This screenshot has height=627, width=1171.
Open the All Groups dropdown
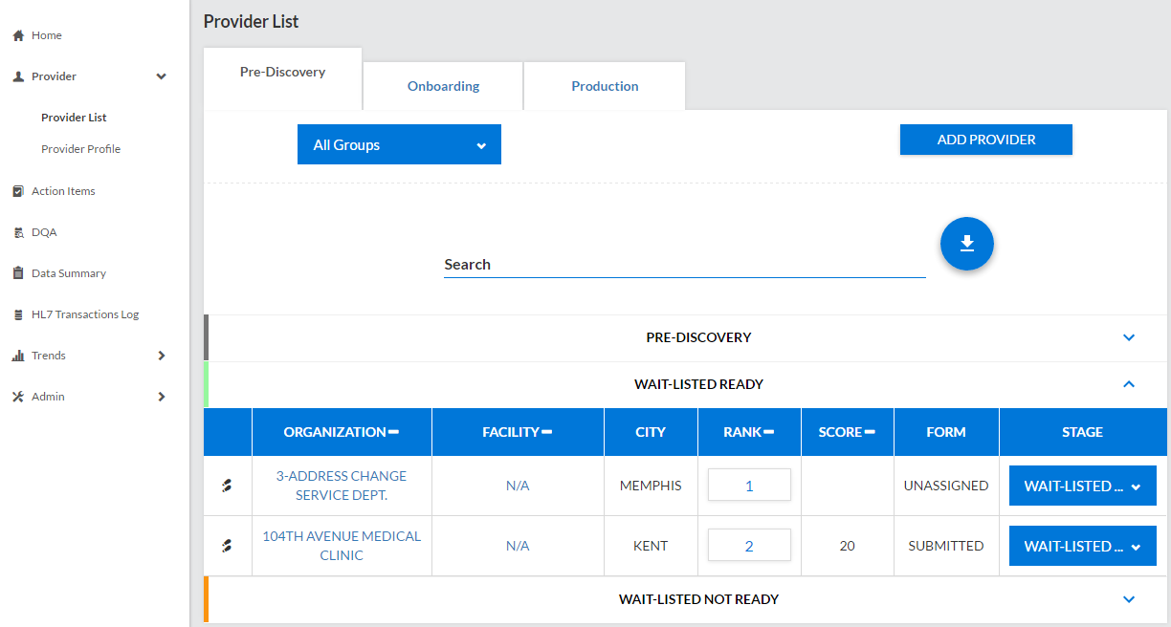pos(399,145)
